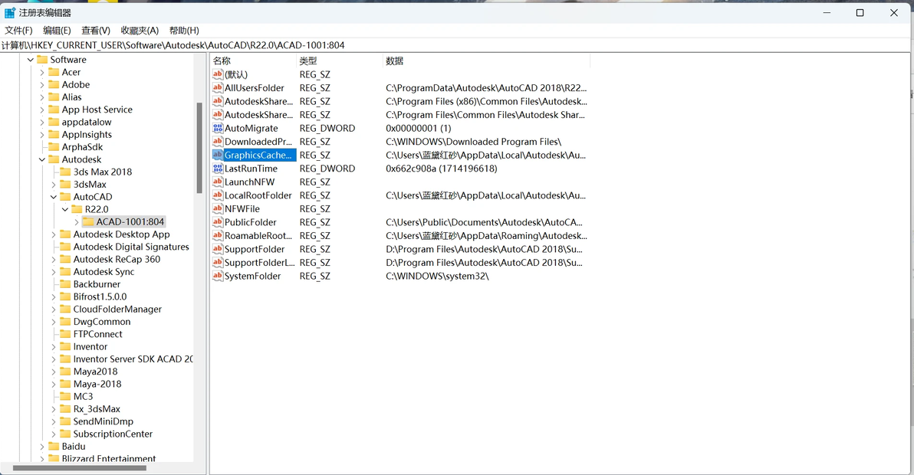914x475 pixels.
Task: Select the SubscriptionCenter key
Action: point(113,434)
